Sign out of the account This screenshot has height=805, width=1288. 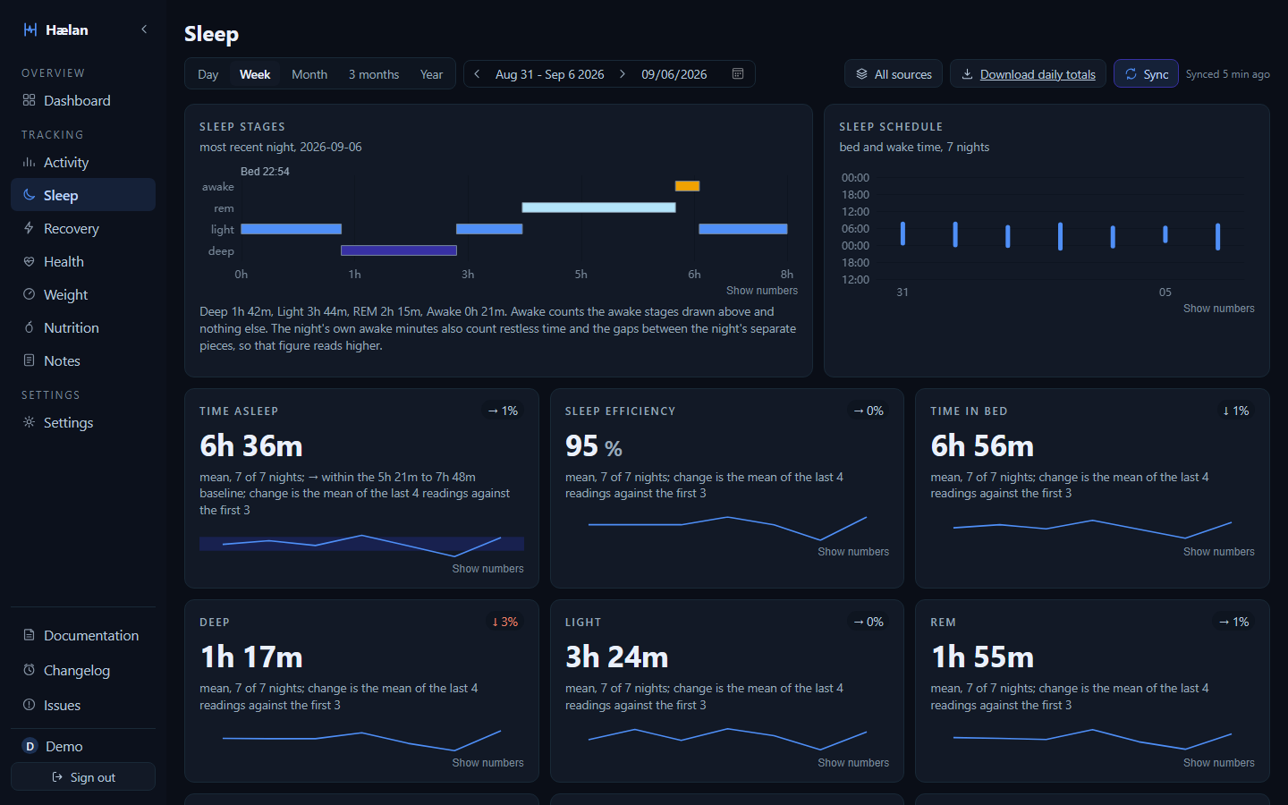(x=83, y=777)
